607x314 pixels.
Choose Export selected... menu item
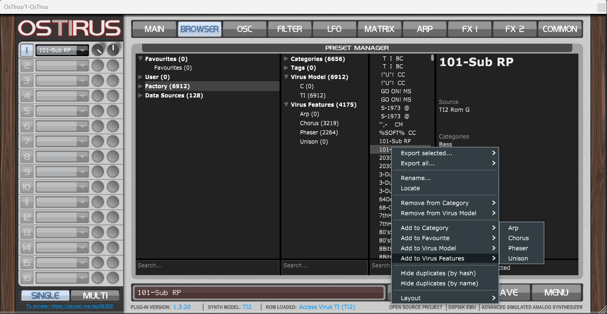point(445,153)
